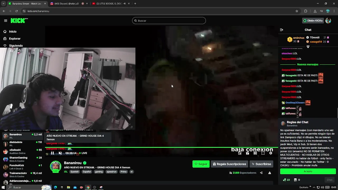Viewport: 338px width, 190px height.
Task: Accept chat rules with Acepto button
Action: [308, 171]
